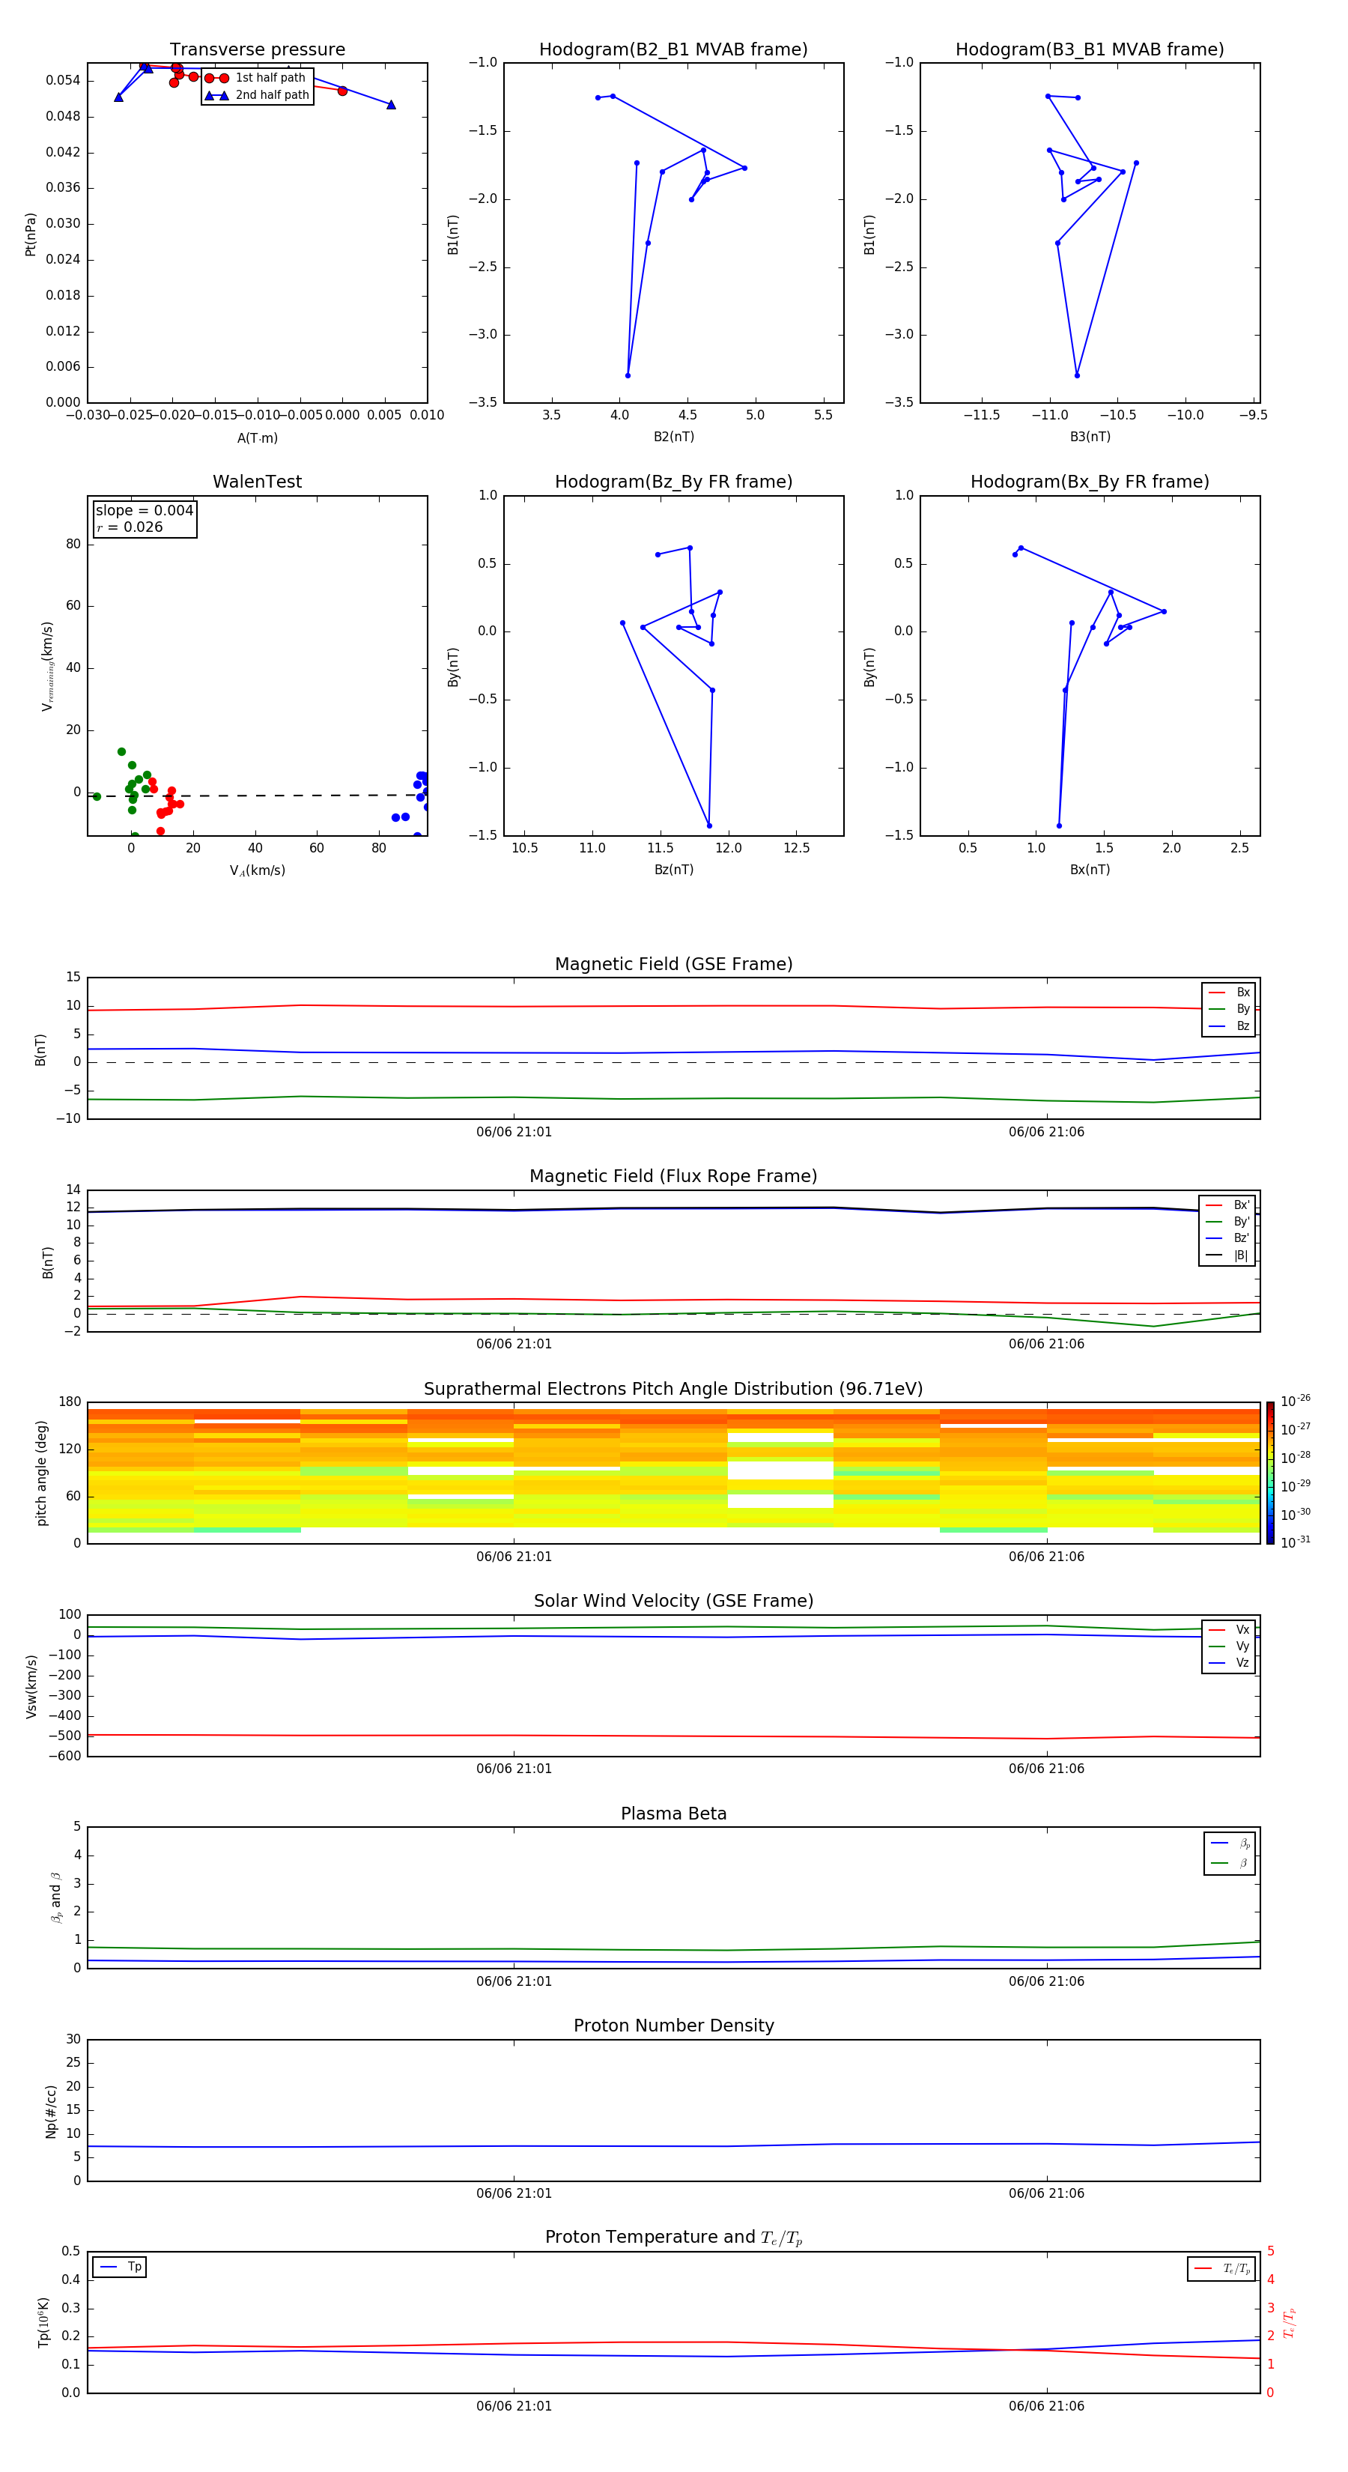This screenshot has width=1348, height=2472.
Task: Click '06/06 21:06' tick under proton temperature plot
Action: [x=1047, y=2406]
